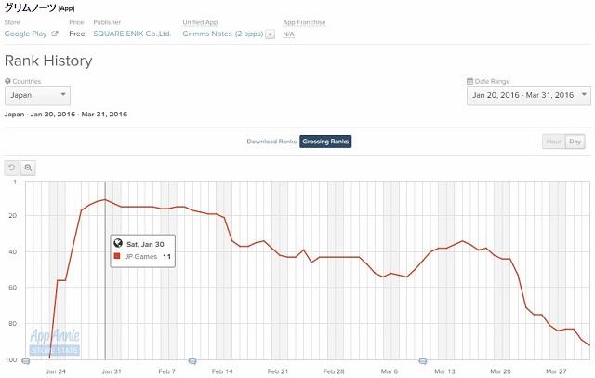Click the chart reset (undo) icon
This screenshot has height=378, width=595.
12,168
